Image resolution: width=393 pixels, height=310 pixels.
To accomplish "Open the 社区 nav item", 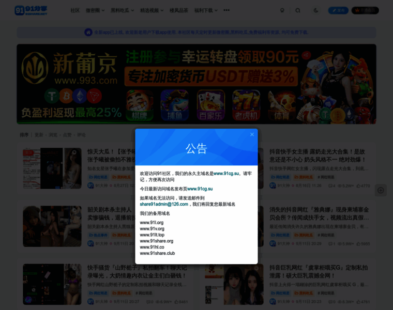I will point(75,10).
